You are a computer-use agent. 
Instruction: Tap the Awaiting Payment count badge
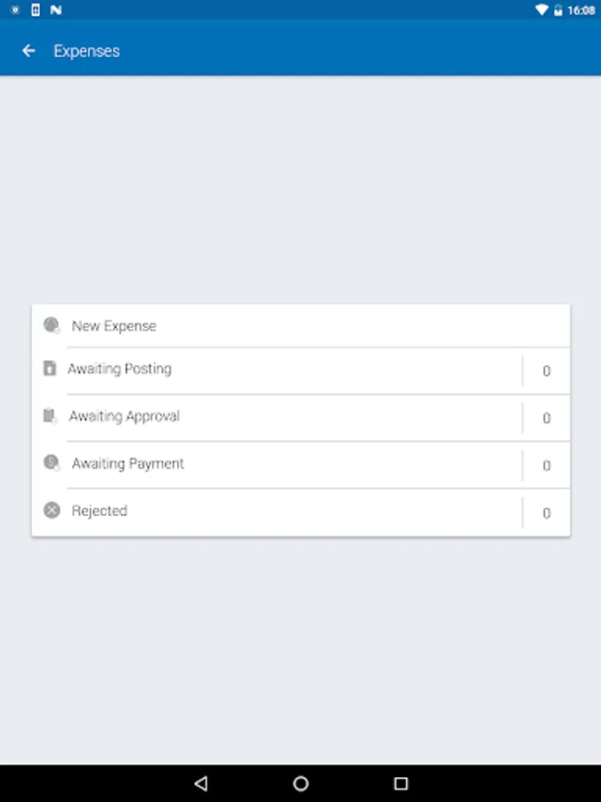coord(546,465)
